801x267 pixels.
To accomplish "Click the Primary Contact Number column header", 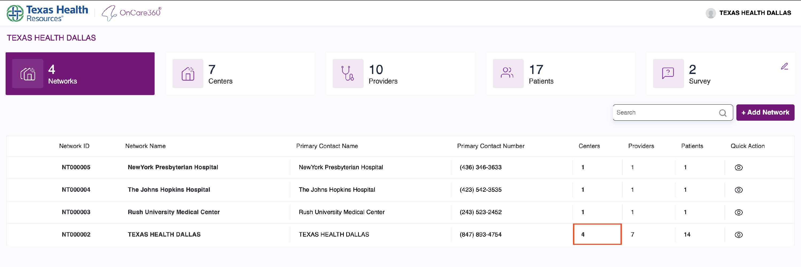I will point(491,146).
